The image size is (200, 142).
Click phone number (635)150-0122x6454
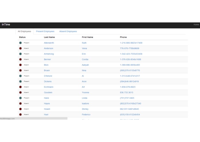coord(130,114)
